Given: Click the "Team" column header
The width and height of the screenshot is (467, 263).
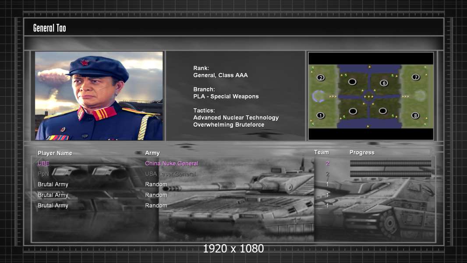Looking at the screenshot, I should [322, 152].
